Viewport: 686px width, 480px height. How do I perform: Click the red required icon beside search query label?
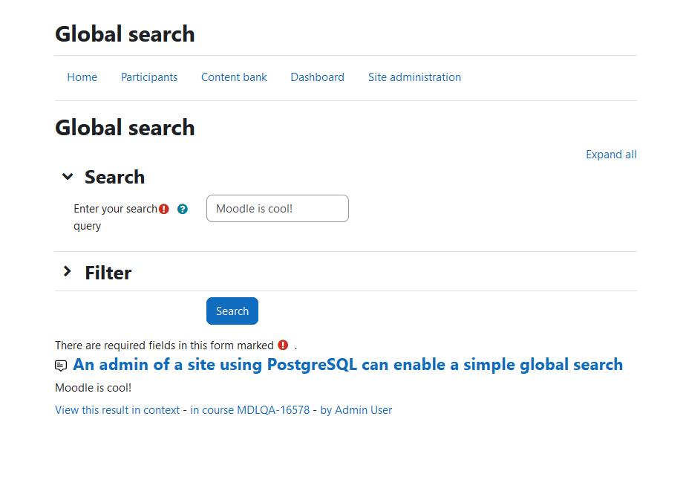pos(164,210)
